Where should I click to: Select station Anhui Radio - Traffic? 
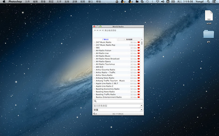pos(105,73)
